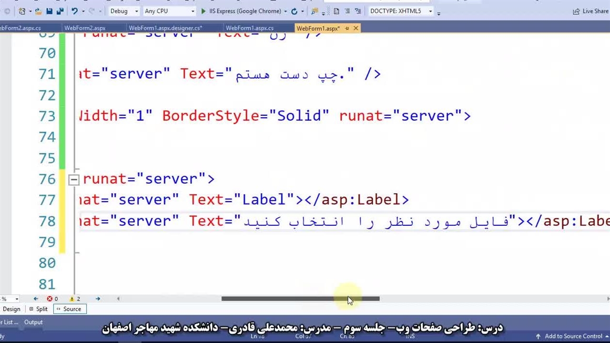Open the Any CPU platform dropdown
Image resolution: width=610 pixels, height=343 pixels.
pos(169,11)
